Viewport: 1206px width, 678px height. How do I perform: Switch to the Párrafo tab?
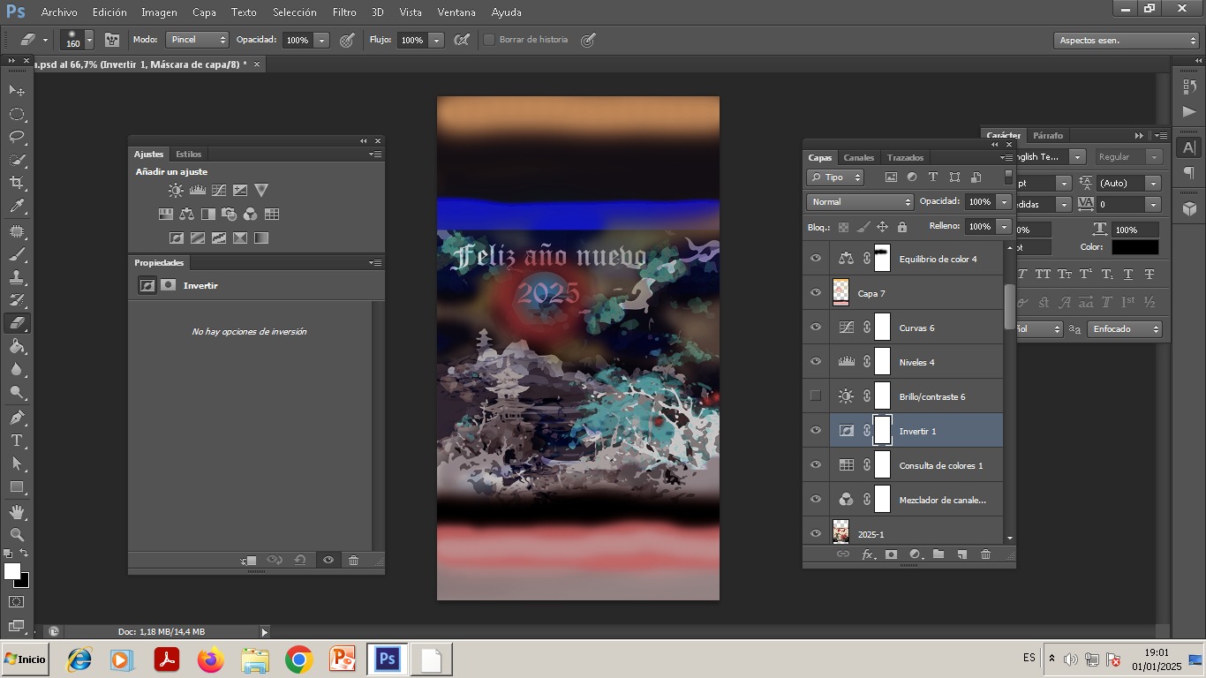1048,135
